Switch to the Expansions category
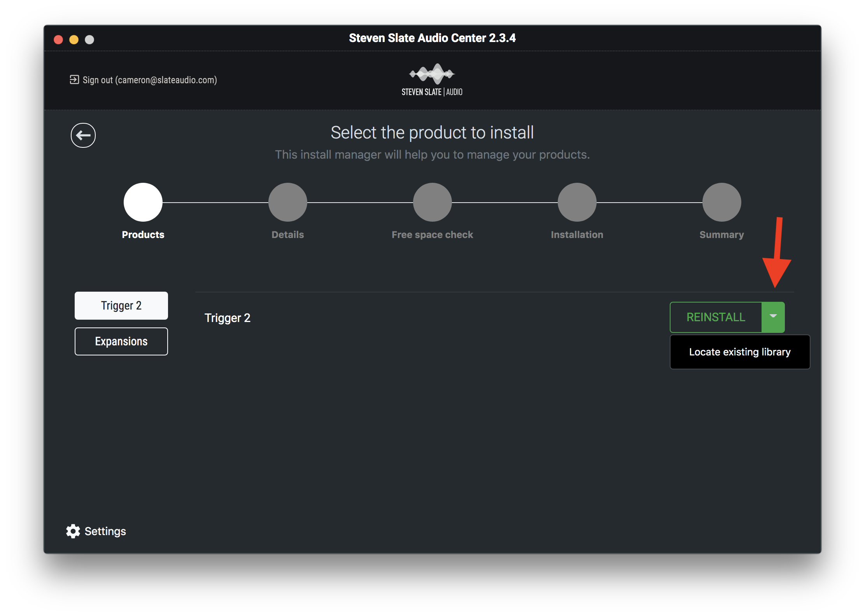 (121, 341)
